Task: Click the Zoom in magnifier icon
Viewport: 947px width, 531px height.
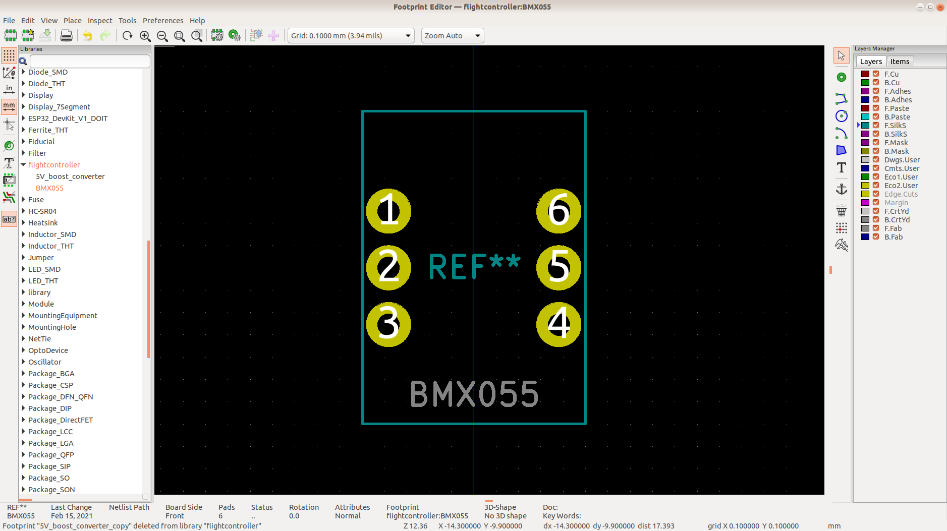Action: coord(145,35)
